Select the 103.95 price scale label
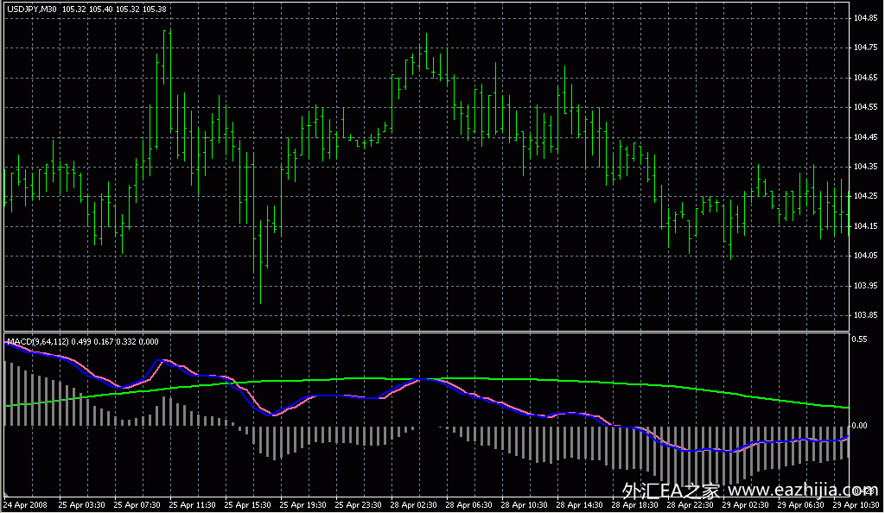 coord(865,286)
